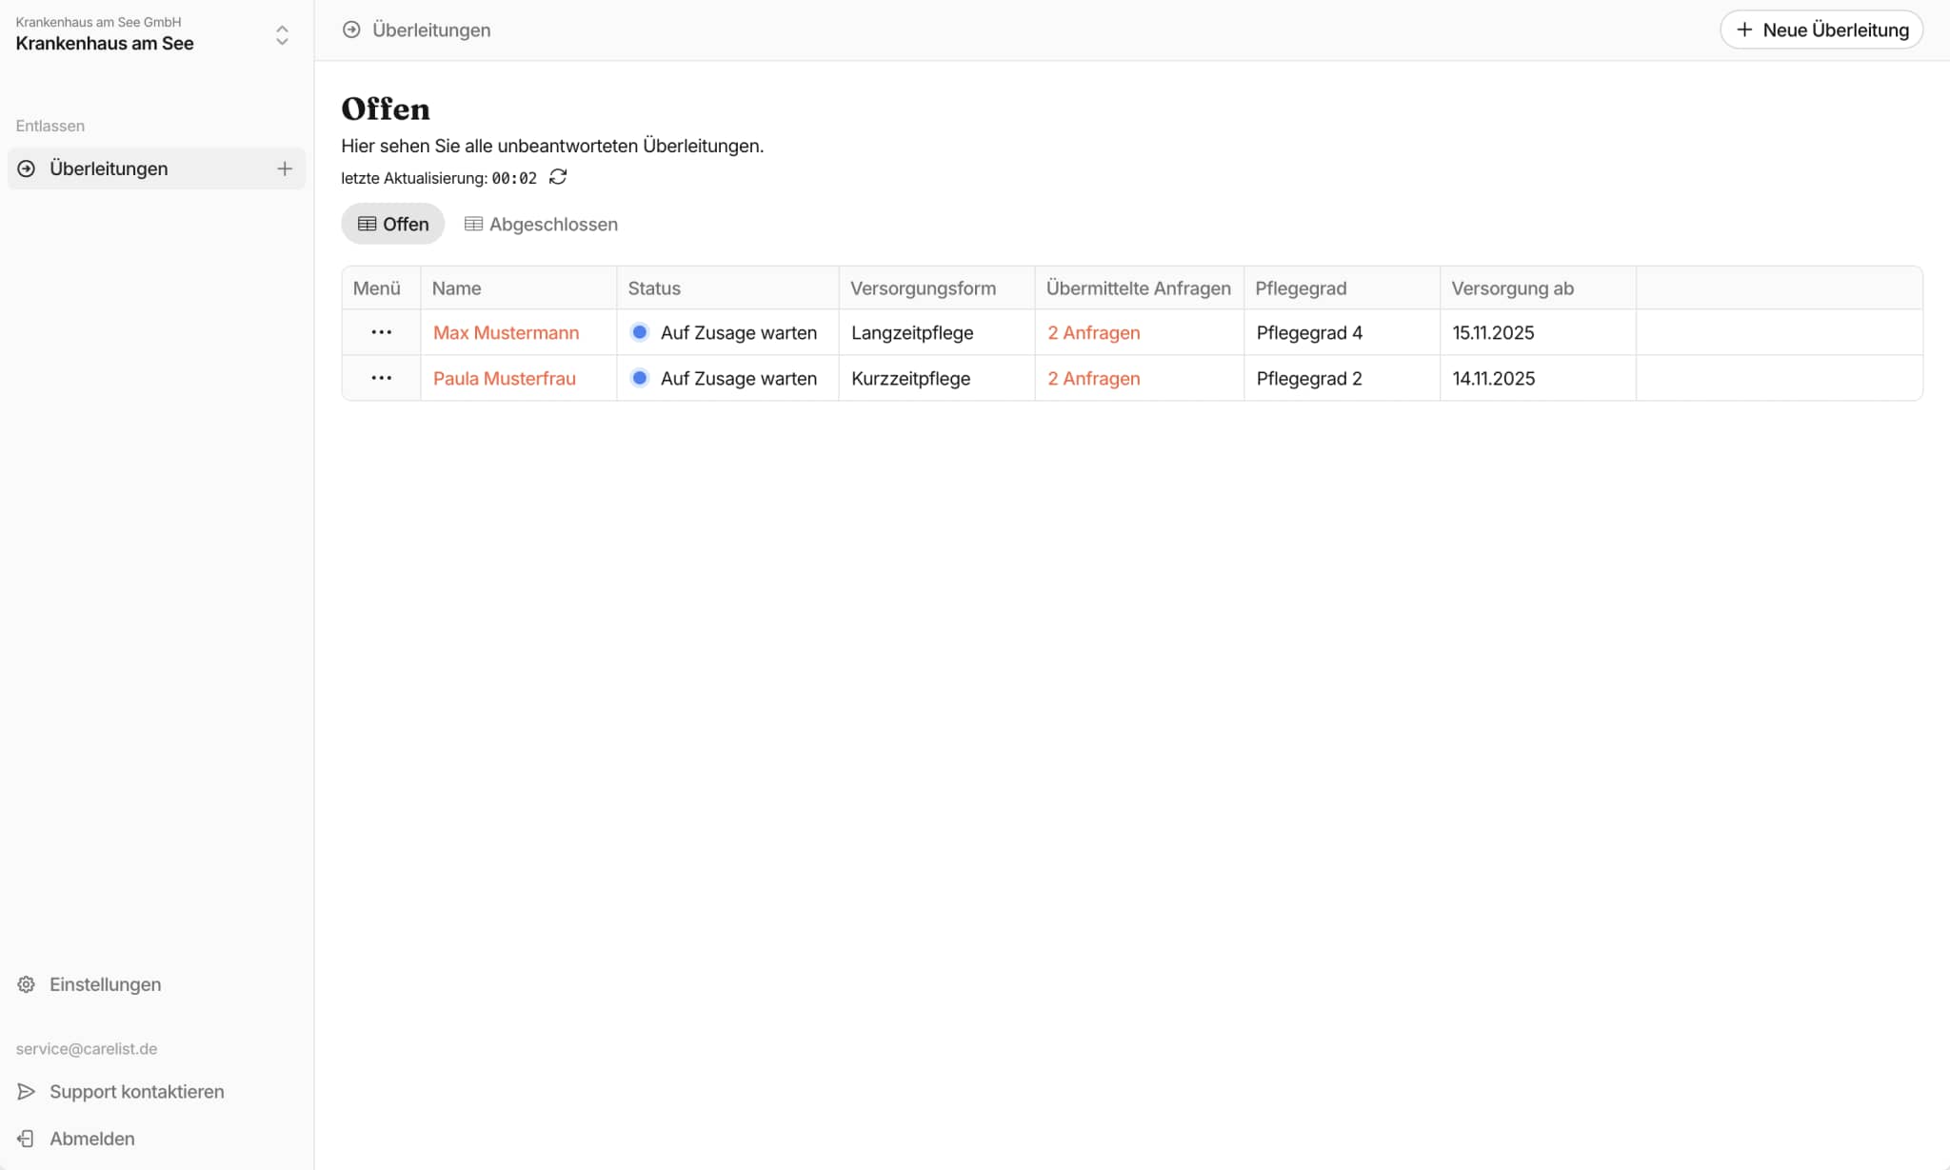Image resolution: width=1950 pixels, height=1170 pixels.
Task: Click the Neue Überleitung button
Action: point(1821,30)
